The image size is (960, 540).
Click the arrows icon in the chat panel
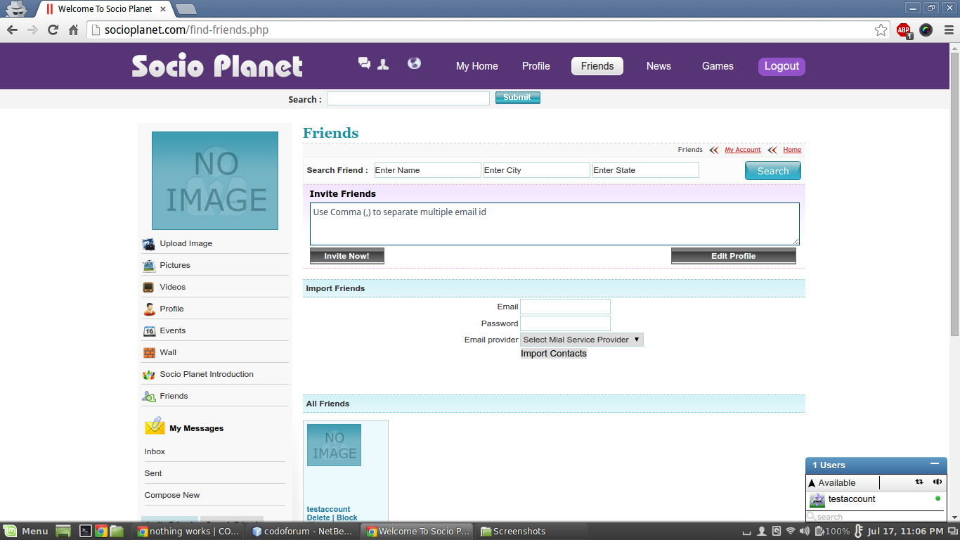pos(919,482)
